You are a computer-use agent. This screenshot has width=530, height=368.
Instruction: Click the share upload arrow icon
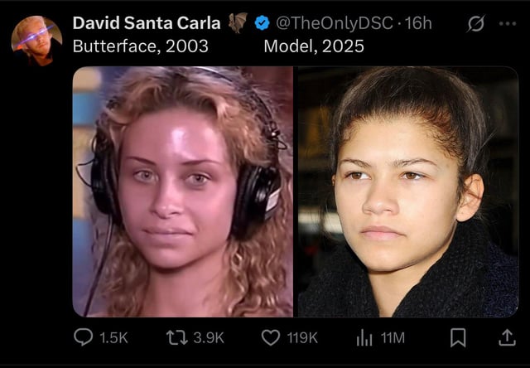(507, 337)
